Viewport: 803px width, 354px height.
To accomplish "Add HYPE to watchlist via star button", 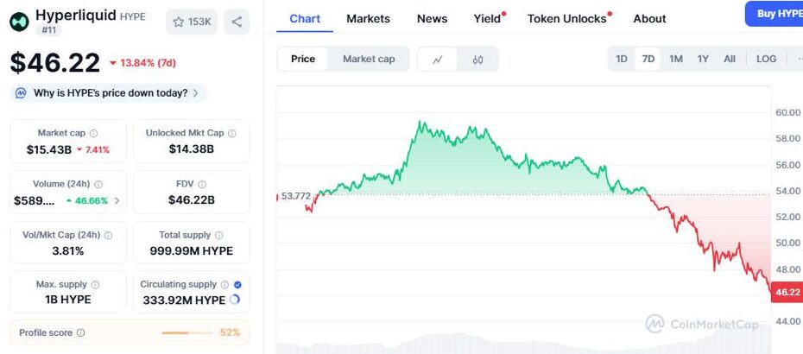I will (x=191, y=22).
